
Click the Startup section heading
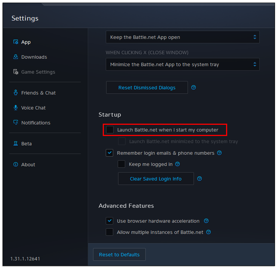pos(110,115)
